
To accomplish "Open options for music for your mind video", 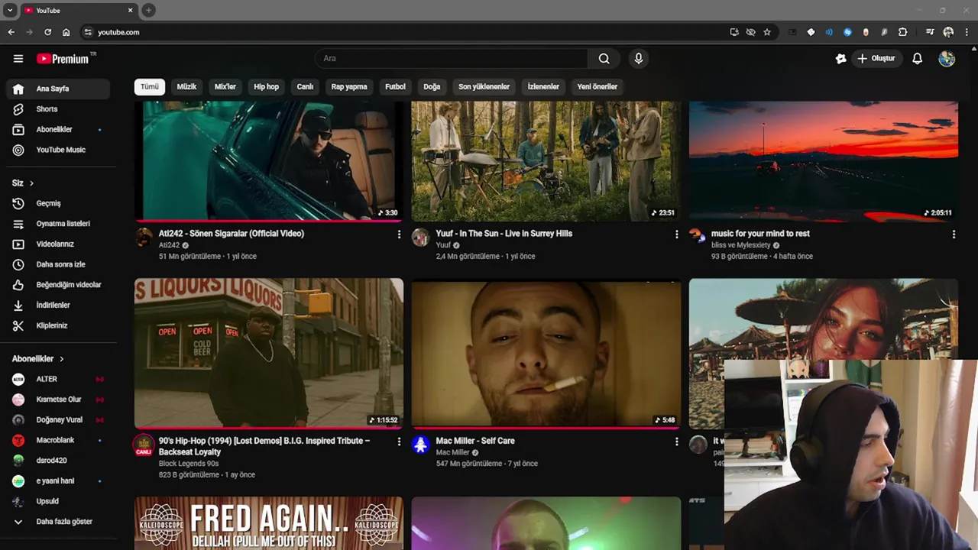I will coord(954,235).
